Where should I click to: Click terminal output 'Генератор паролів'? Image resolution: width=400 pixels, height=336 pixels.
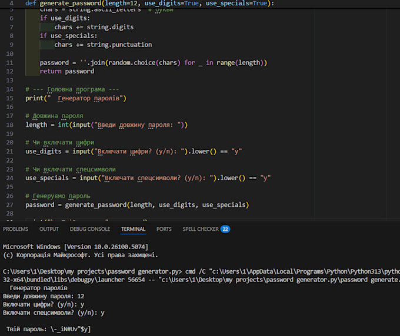pyautogui.click(x=38, y=288)
